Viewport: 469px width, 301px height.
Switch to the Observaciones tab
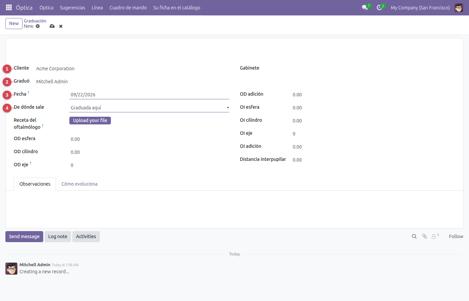pos(35,184)
